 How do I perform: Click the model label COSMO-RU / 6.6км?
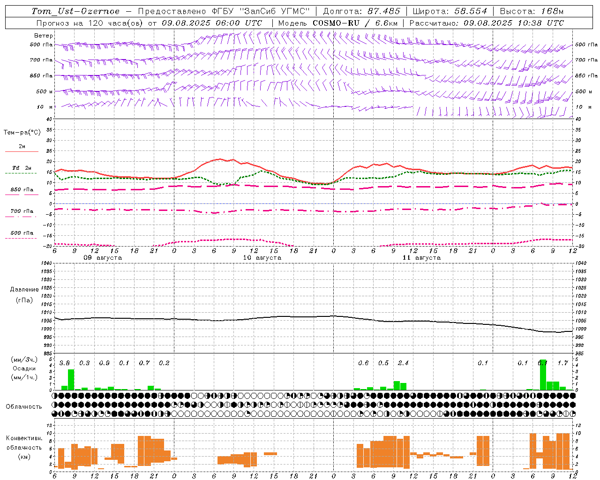[x=355, y=23]
